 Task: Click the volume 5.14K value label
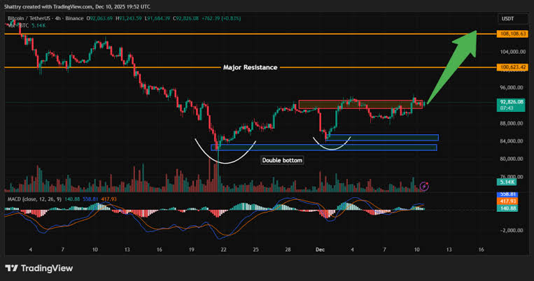(x=507, y=182)
